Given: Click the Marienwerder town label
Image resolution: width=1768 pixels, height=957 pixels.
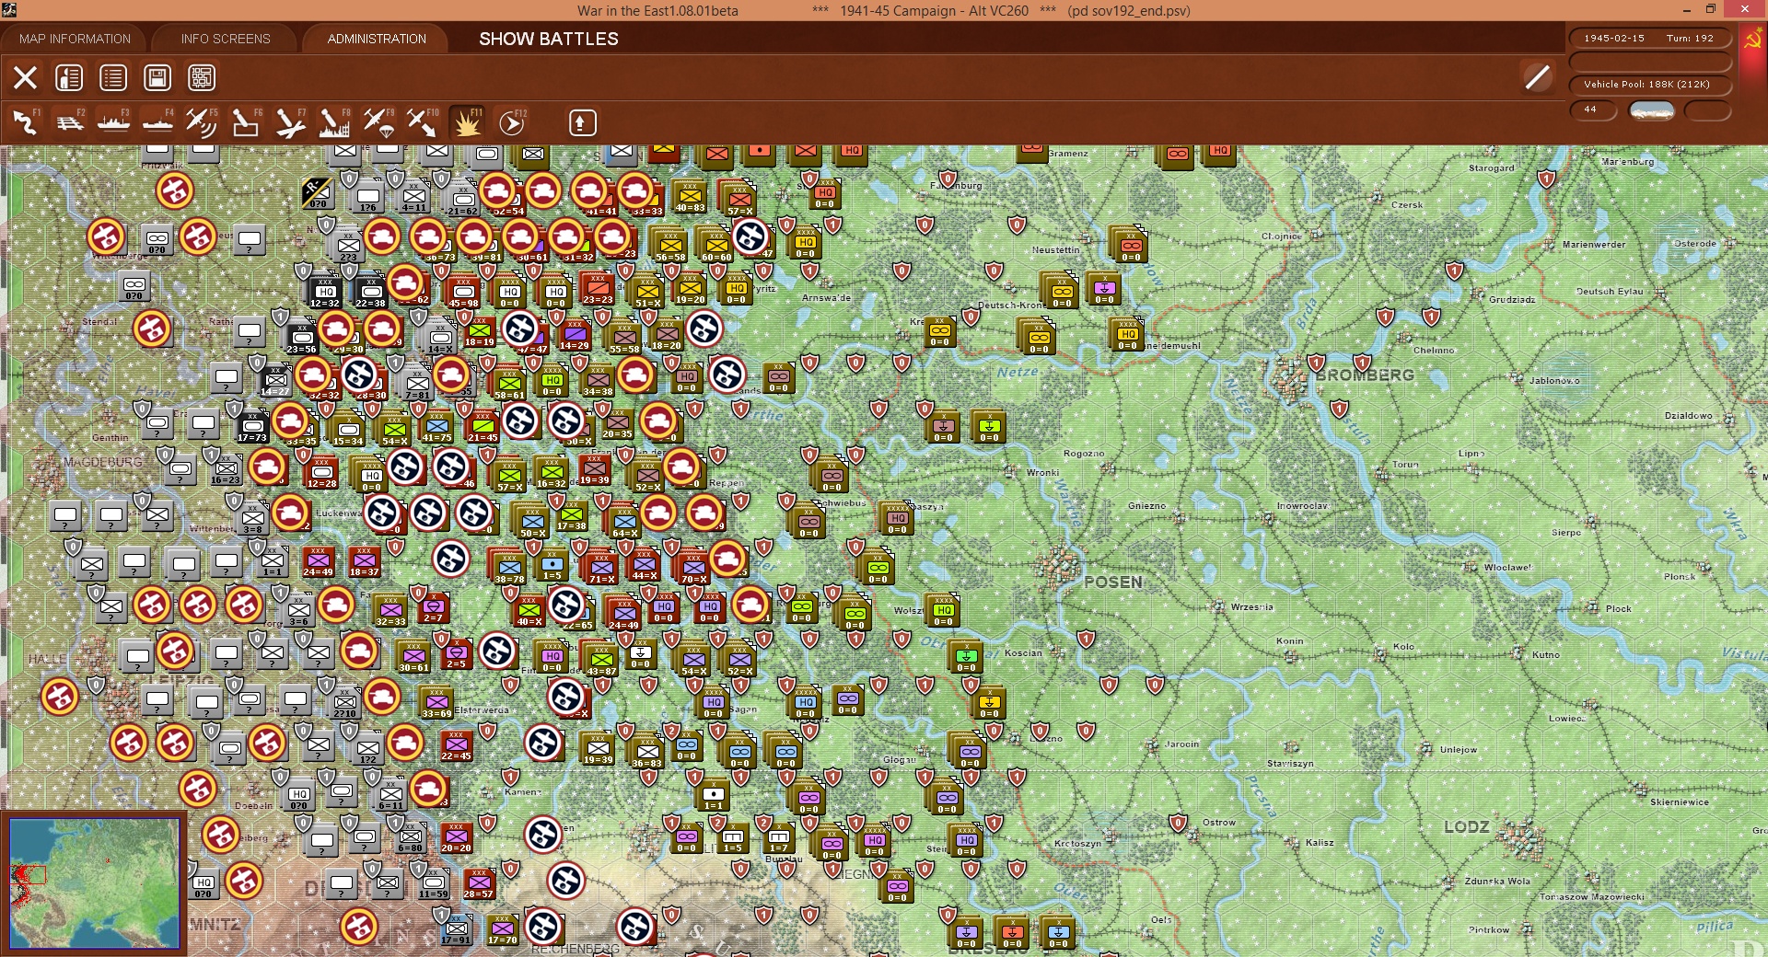Looking at the screenshot, I should point(1594,245).
